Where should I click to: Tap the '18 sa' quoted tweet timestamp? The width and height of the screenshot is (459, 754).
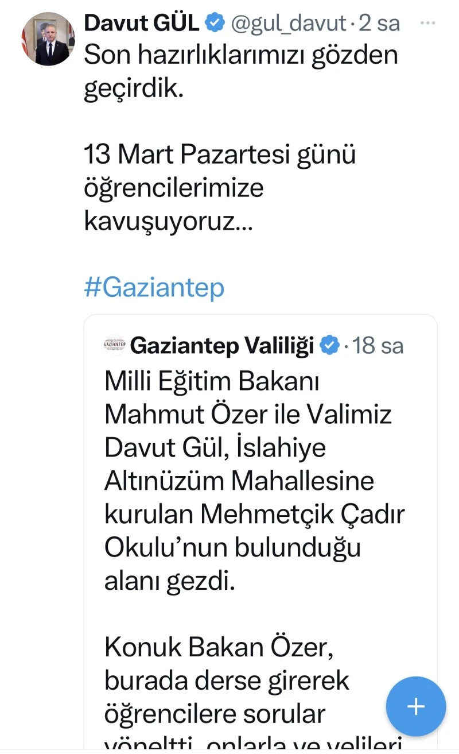click(378, 346)
